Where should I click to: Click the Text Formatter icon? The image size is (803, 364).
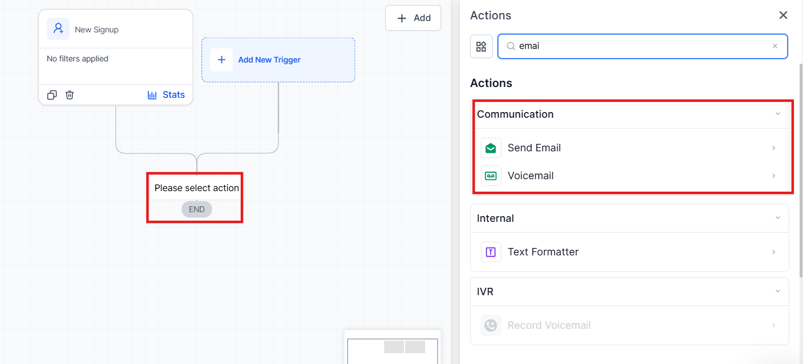click(x=491, y=252)
